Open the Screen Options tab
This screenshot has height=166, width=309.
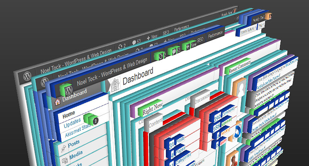(x=248, y=30)
